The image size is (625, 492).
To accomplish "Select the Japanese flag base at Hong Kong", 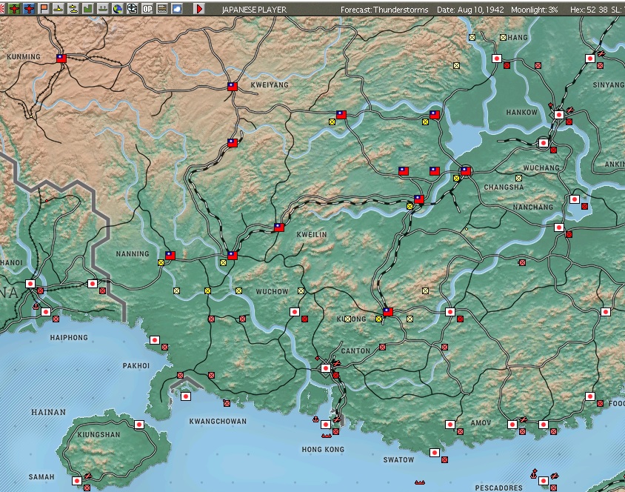I will tap(326, 425).
